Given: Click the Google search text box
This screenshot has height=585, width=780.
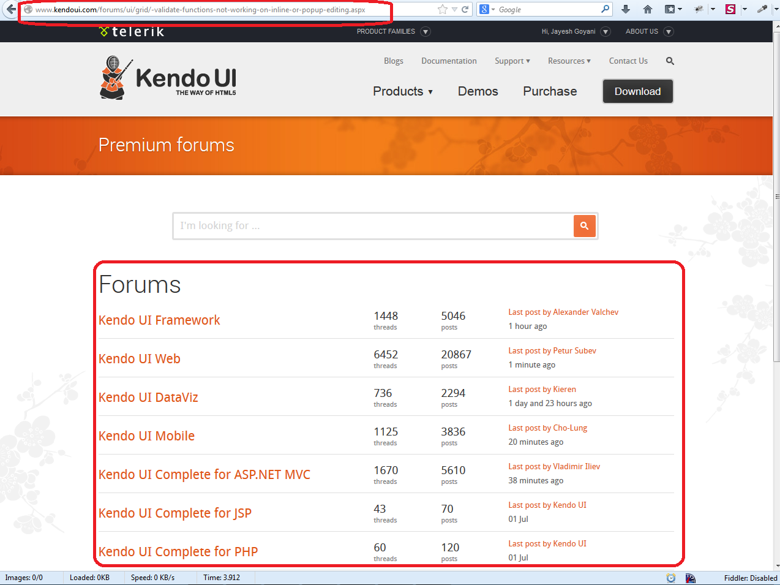Looking at the screenshot, I should point(548,9).
